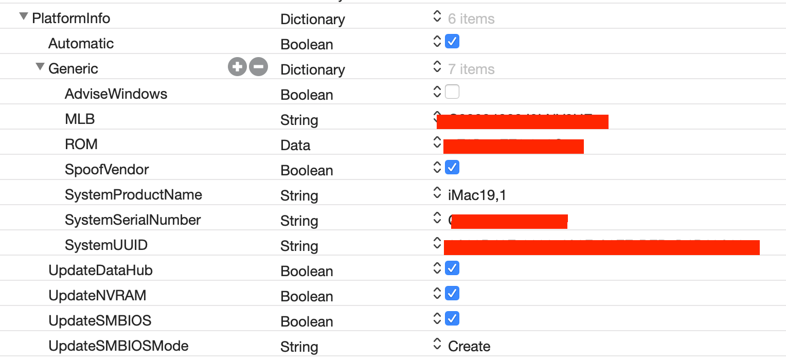Click Dictionary type of Generic row
786x361 pixels.
312,69
